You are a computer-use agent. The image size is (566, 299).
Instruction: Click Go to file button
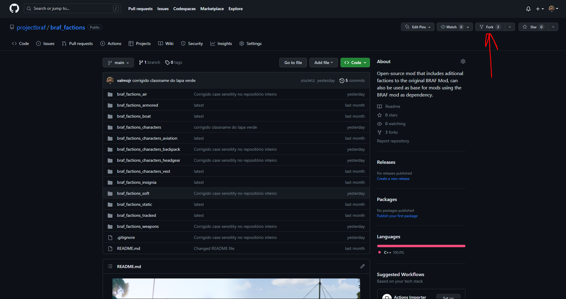[293, 63]
